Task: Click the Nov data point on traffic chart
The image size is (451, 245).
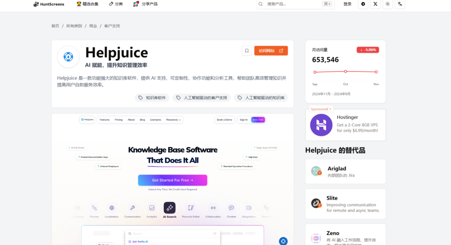Action: (x=376, y=72)
